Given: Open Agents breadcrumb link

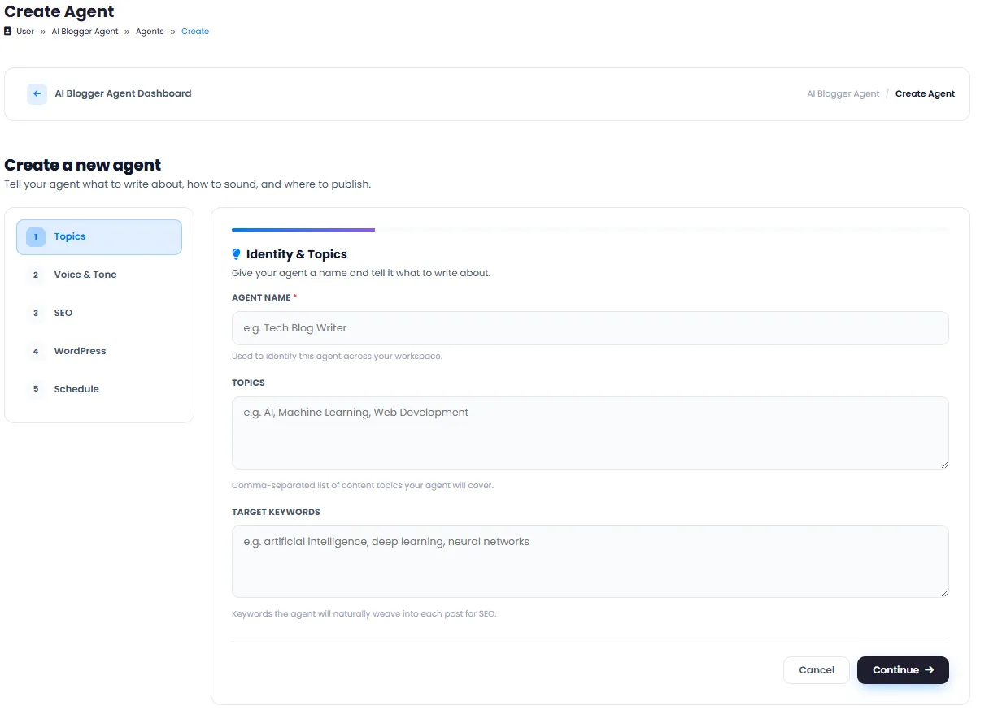Looking at the screenshot, I should [x=150, y=32].
